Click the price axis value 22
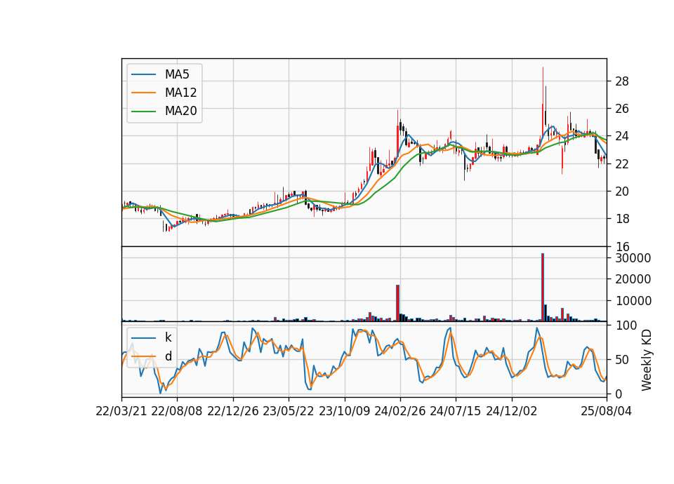 [x=622, y=163]
